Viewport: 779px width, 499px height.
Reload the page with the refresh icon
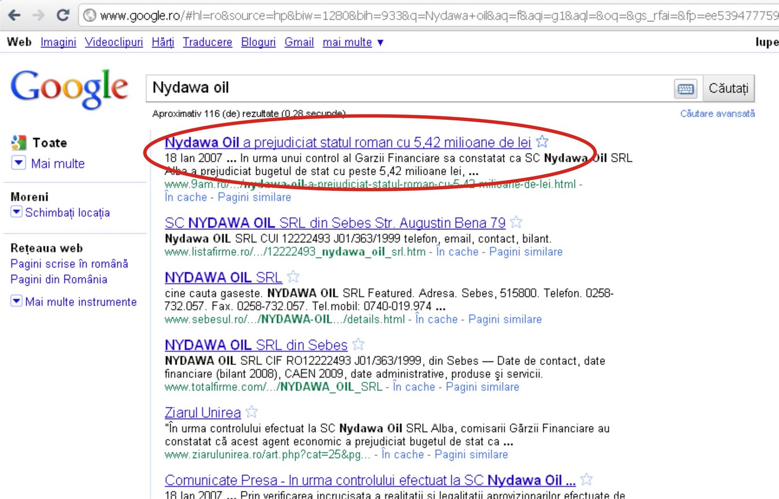62,15
